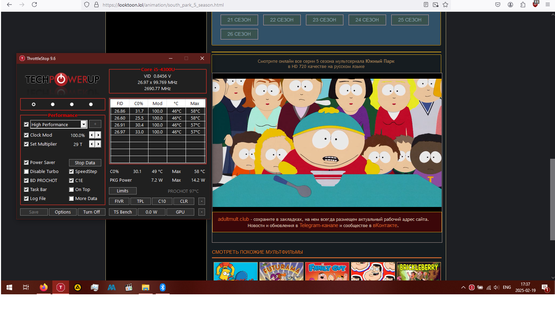Open Task View on the taskbar

[x=26, y=287]
